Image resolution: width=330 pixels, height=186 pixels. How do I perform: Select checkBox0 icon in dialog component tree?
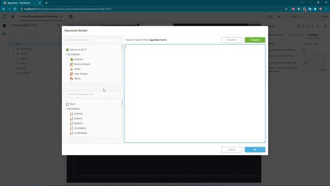pyautogui.click(x=71, y=128)
